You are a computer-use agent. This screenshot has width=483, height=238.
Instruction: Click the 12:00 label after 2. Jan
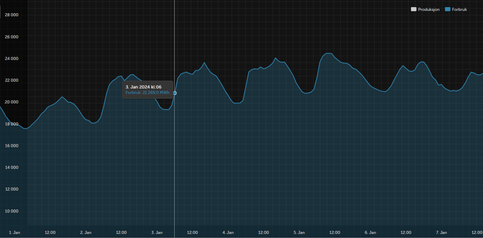point(121,233)
